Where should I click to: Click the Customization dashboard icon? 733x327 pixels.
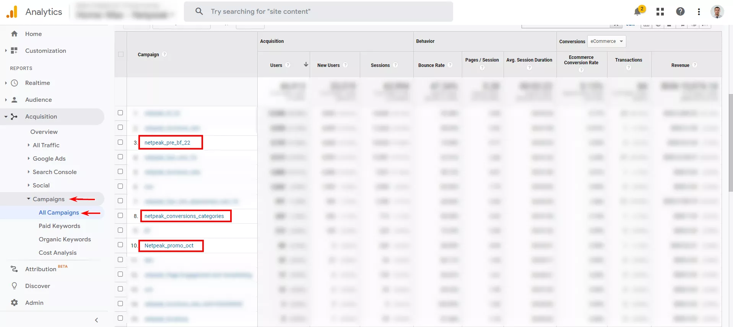point(14,50)
